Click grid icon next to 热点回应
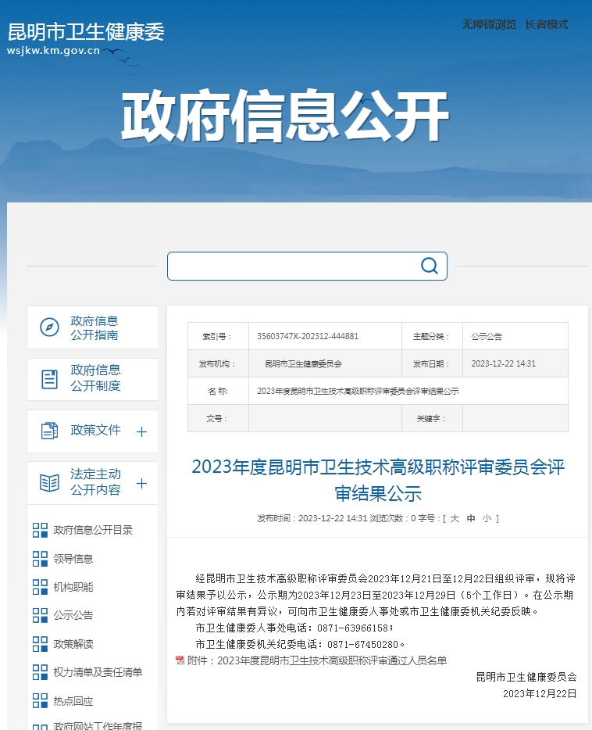This screenshot has width=592, height=730. [40, 700]
